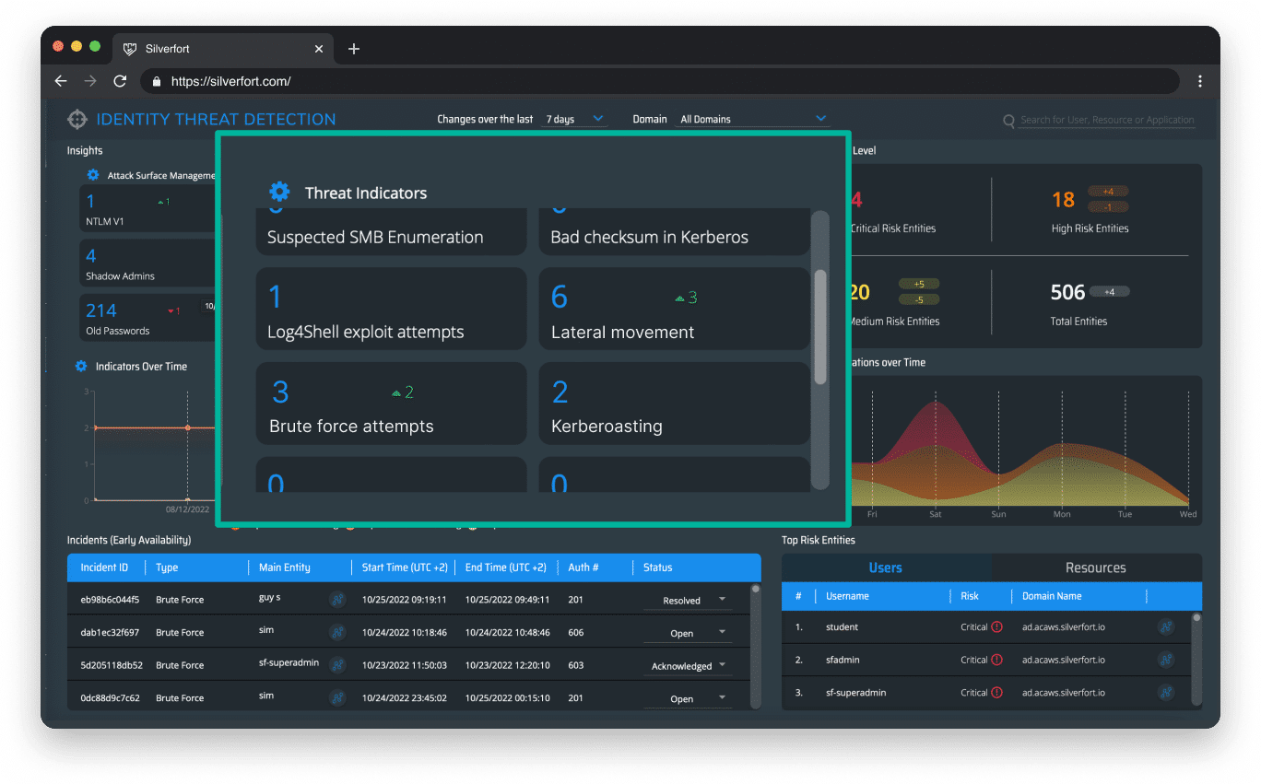Select the Attack Surface Management gear icon
Viewport: 1261px width, 784px height.
pyautogui.click(x=92, y=174)
